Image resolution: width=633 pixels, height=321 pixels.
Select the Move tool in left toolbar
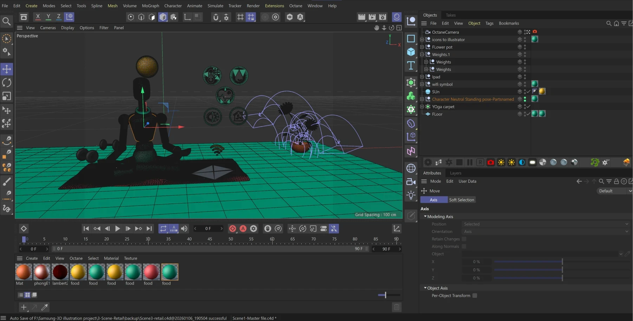click(7, 69)
